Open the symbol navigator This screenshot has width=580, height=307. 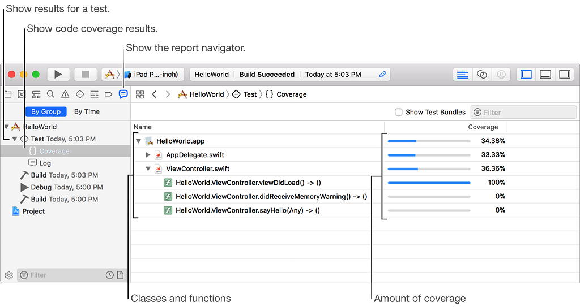pos(36,94)
